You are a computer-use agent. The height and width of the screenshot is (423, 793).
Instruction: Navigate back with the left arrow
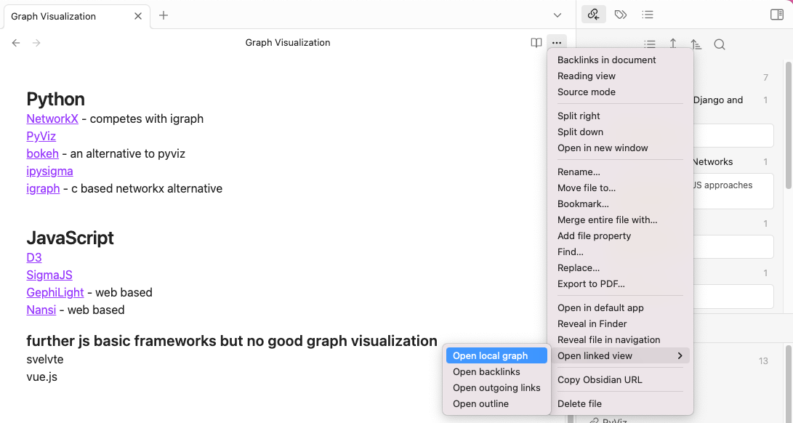[x=16, y=43]
